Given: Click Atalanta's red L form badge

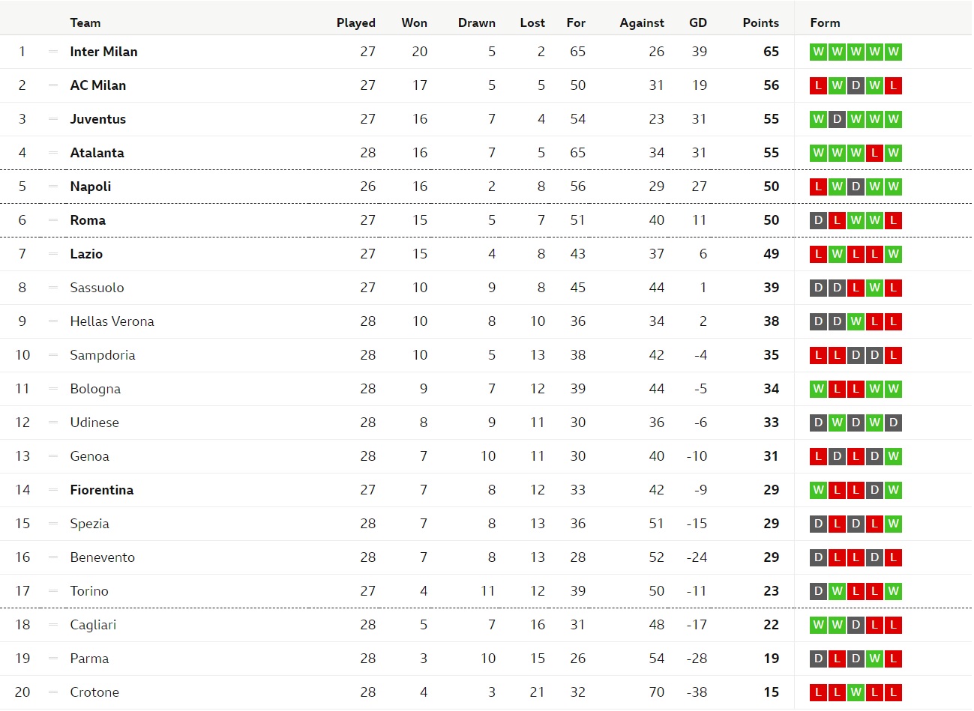Looking at the screenshot, I should [874, 153].
